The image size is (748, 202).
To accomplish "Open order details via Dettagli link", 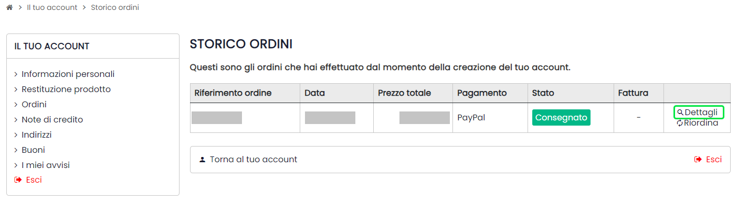I will point(698,113).
